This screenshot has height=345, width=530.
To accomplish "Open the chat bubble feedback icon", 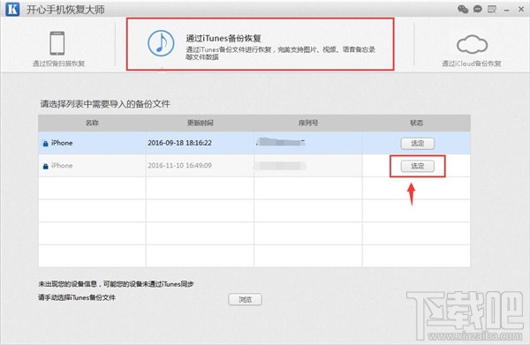I will (x=477, y=9).
